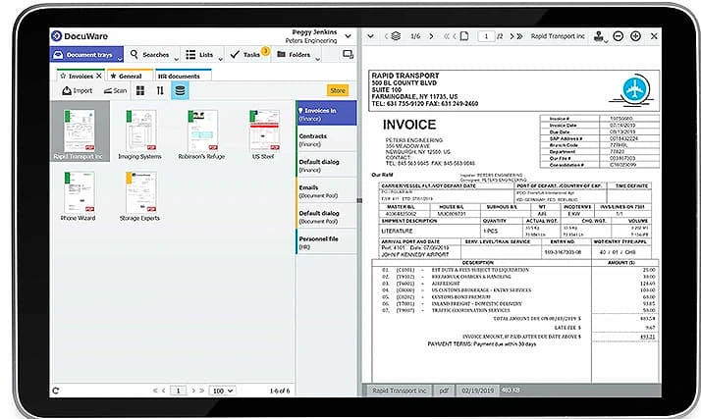
Task: Expand the viewer toolbar chevron
Action: (370, 36)
